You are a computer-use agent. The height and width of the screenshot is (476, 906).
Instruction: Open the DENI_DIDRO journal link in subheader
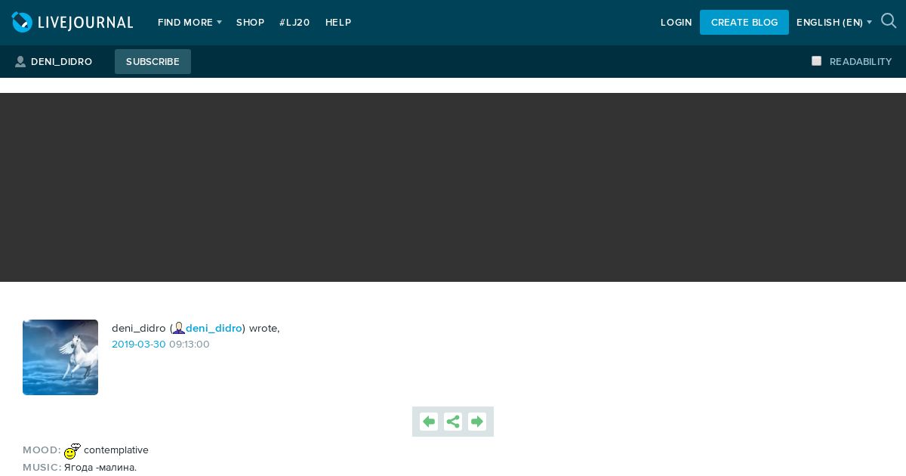click(x=61, y=62)
